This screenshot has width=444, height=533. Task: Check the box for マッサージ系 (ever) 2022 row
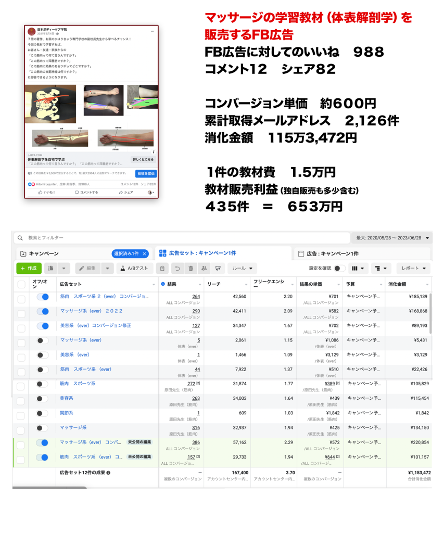pos(21,314)
